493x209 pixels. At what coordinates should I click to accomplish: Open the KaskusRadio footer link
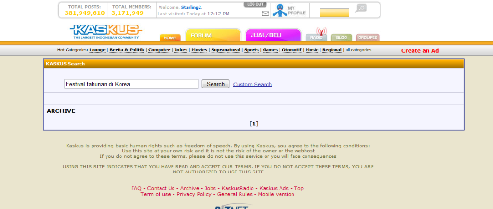coord(238,188)
